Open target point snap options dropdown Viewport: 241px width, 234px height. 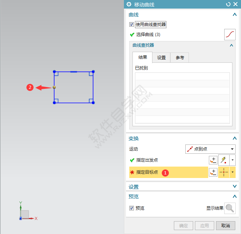(232, 172)
